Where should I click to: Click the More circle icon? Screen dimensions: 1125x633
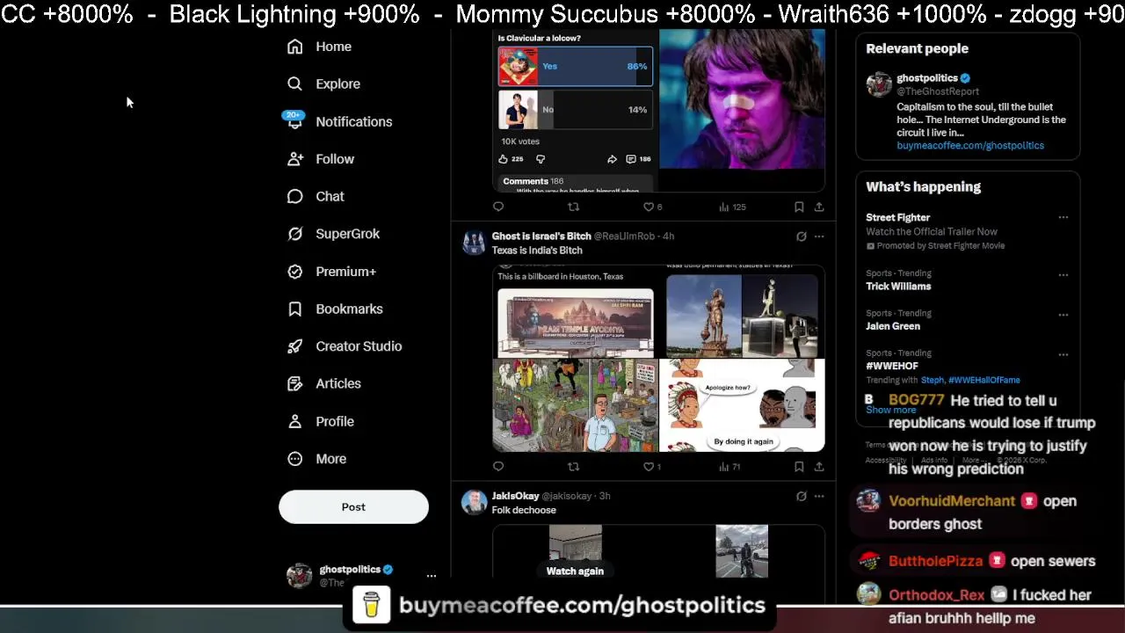point(295,459)
